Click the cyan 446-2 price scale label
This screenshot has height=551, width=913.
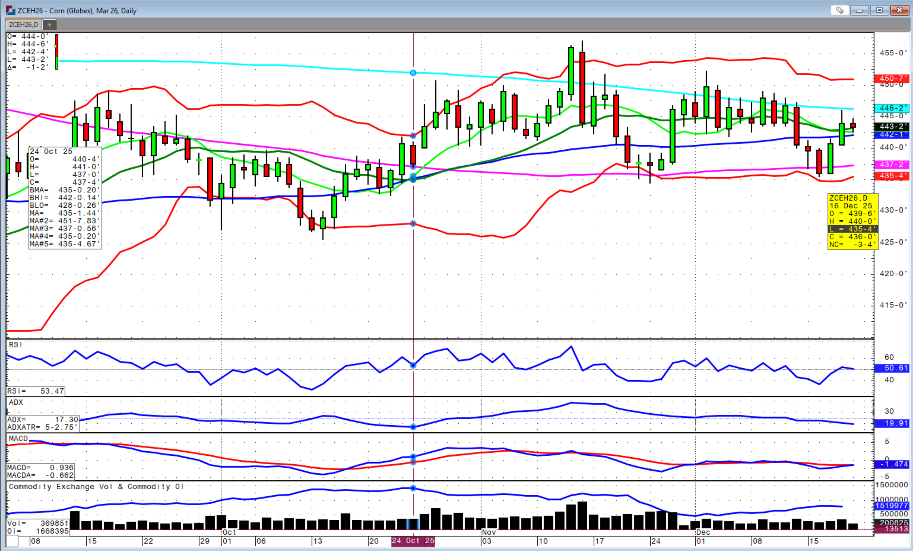pyautogui.click(x=892, y=108)
